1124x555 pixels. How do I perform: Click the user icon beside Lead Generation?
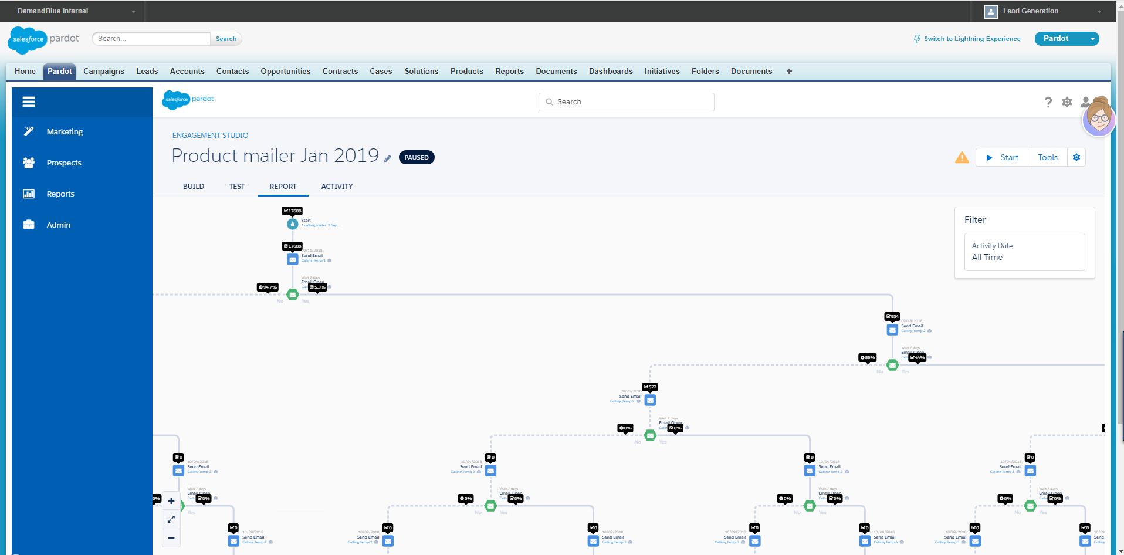(991, 12)
